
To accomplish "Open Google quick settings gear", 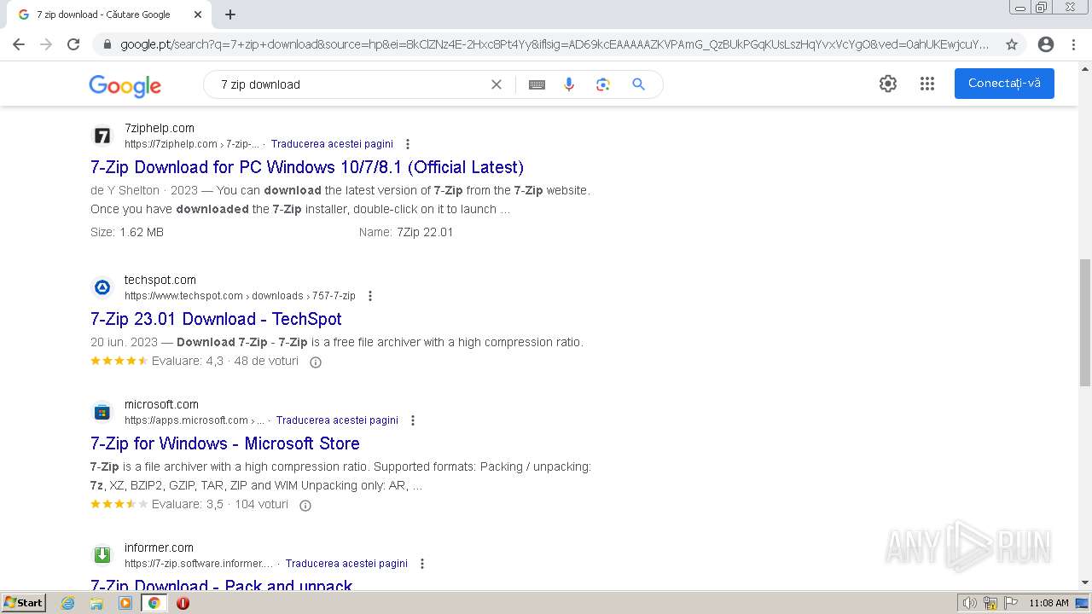I will pos(888,84).
